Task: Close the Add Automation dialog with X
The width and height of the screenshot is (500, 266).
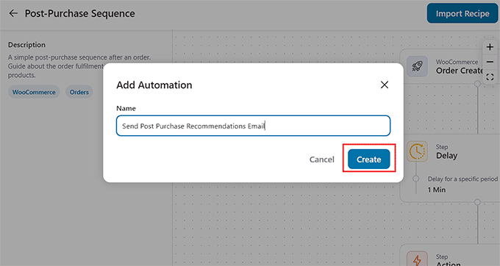Action: (385, 85)
